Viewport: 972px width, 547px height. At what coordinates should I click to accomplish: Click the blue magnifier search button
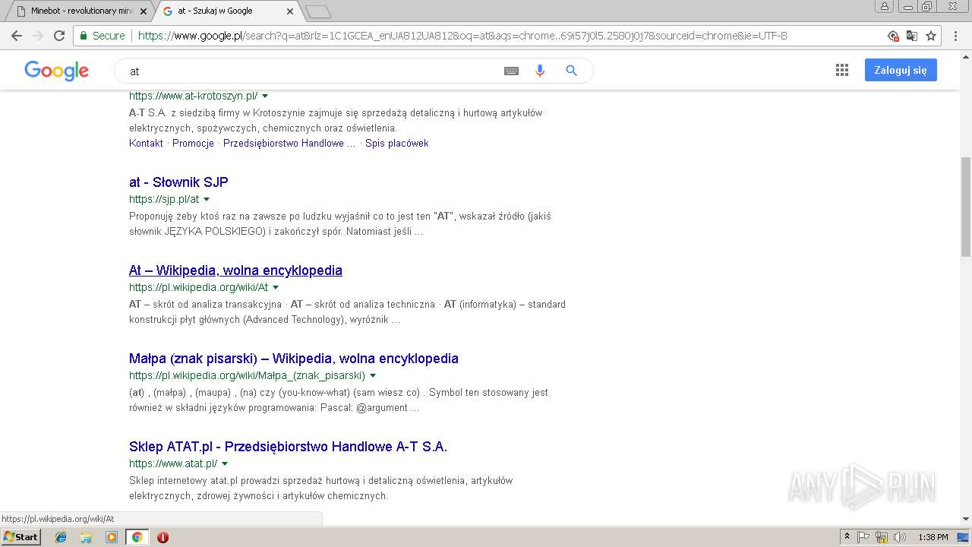(572, 71)
